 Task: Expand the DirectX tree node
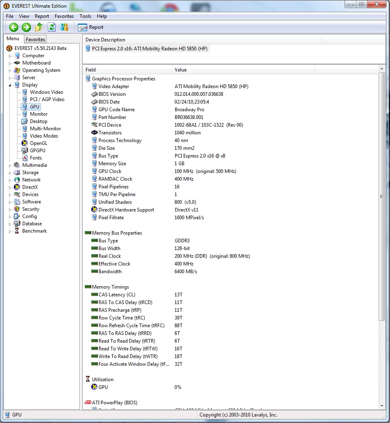(10, 188)
